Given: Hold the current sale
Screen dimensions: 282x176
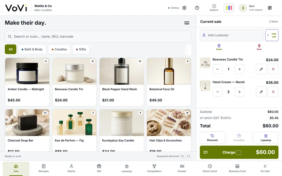Looking at the screenshot, I should pyautogui.click(x=272, y=35).
